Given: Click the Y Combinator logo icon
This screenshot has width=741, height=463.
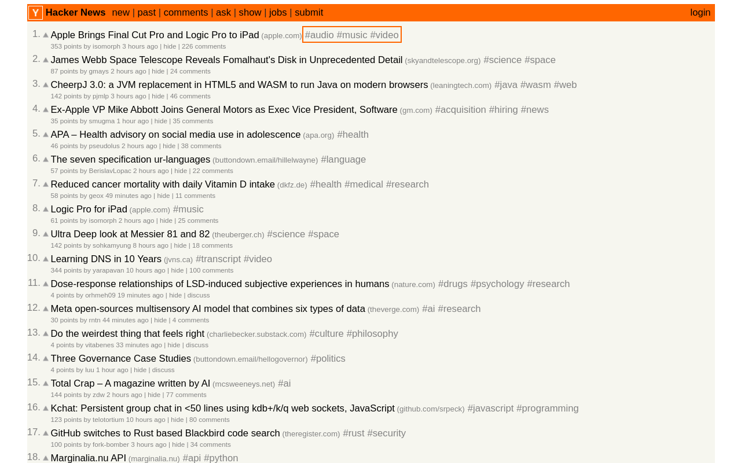Looking at the screenshot, I should (35, 13).
